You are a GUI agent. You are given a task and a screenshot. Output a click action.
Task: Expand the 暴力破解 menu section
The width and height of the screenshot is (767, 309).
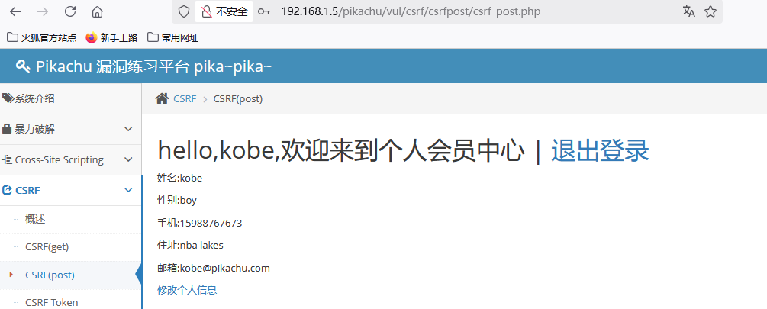tap(70, 129)
